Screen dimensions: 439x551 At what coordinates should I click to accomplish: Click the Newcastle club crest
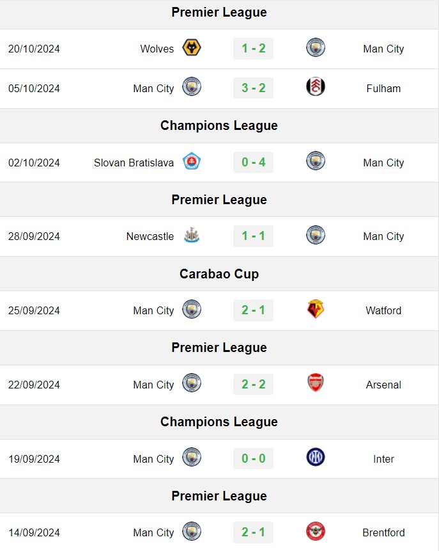click(x=192, y=236)
